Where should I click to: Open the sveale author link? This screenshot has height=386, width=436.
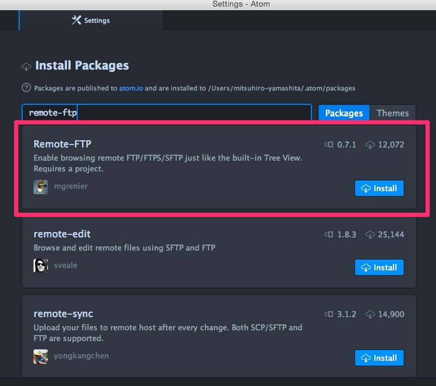(x=66, y=265)
